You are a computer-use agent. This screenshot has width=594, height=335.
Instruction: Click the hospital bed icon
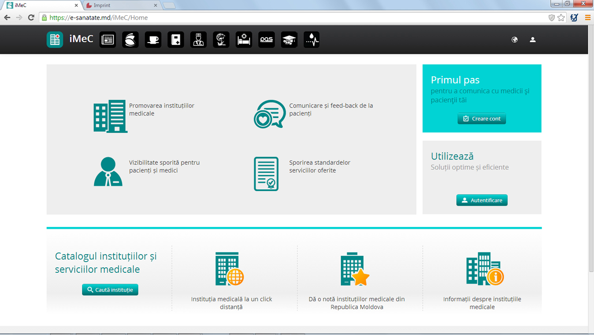244,40
